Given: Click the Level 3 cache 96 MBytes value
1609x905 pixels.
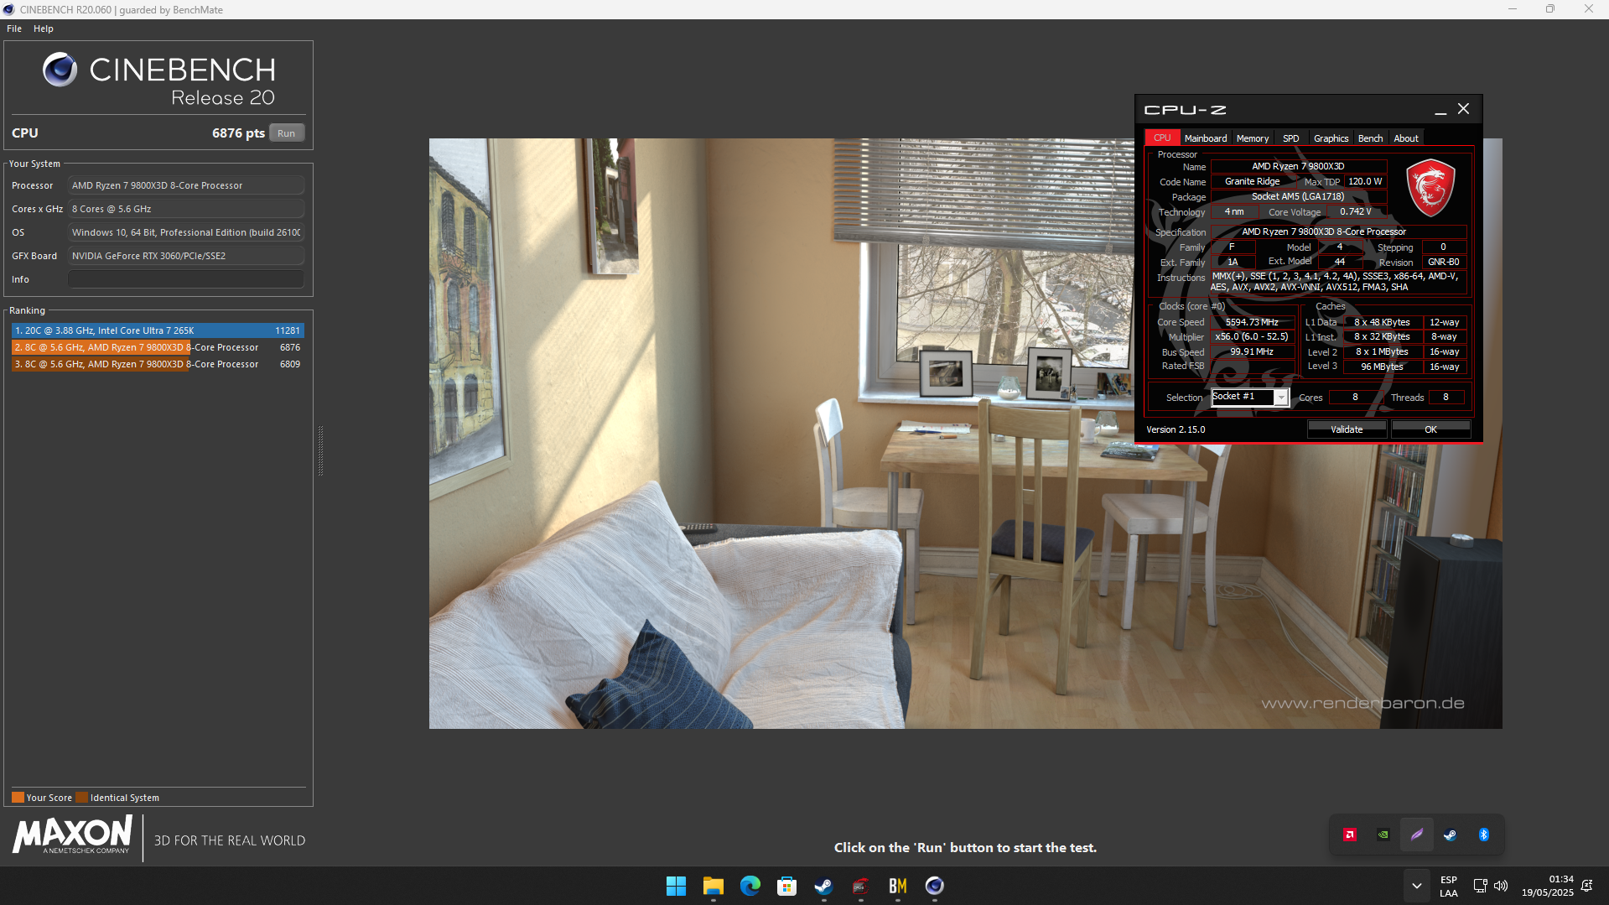Looking at the screenshot, I should (x=1381, y=367).
